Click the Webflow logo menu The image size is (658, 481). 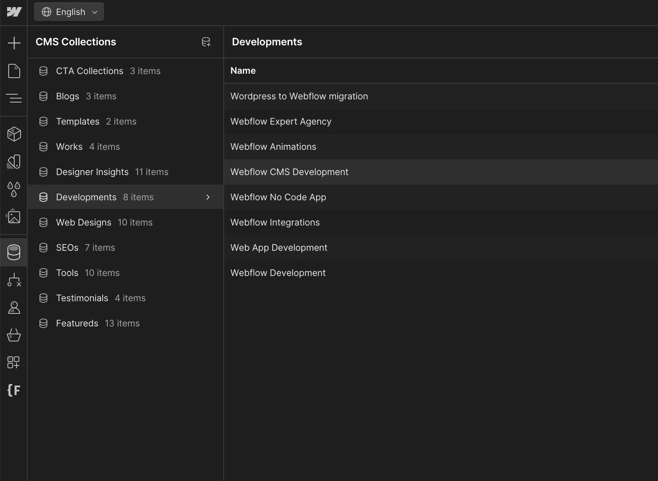coord(14,12)
